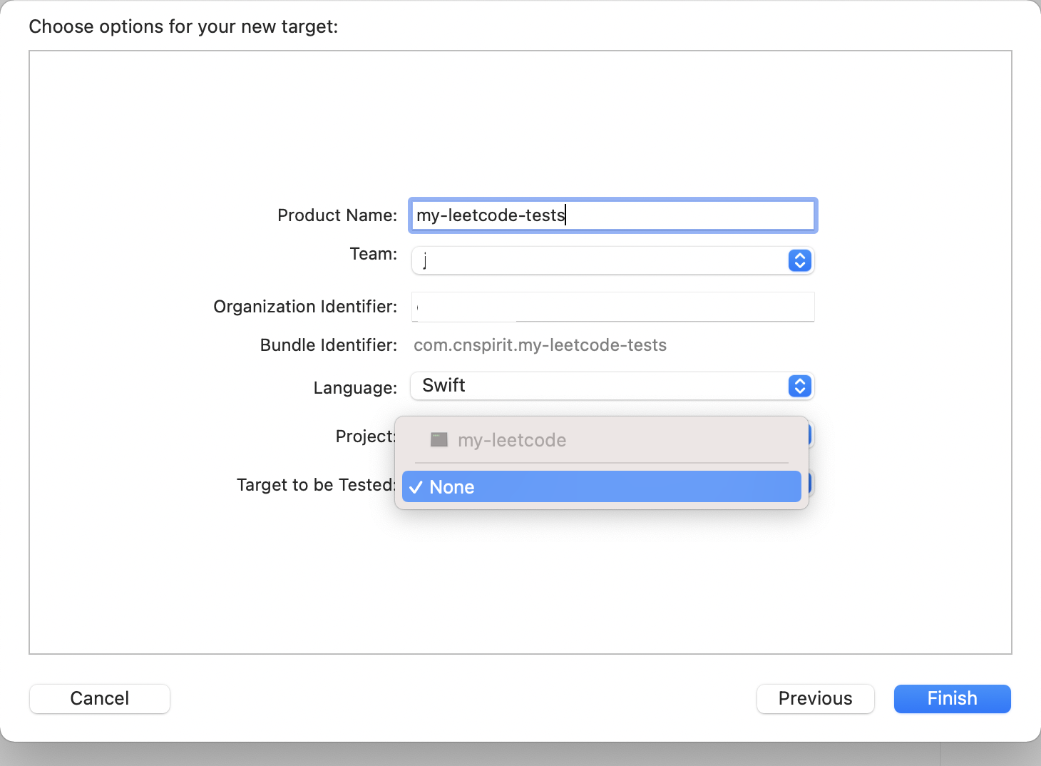Click the 'Target to be Tested:' label
This screenshot has width=1041, height=766.
pyautogui.click(x=317, y=485)
